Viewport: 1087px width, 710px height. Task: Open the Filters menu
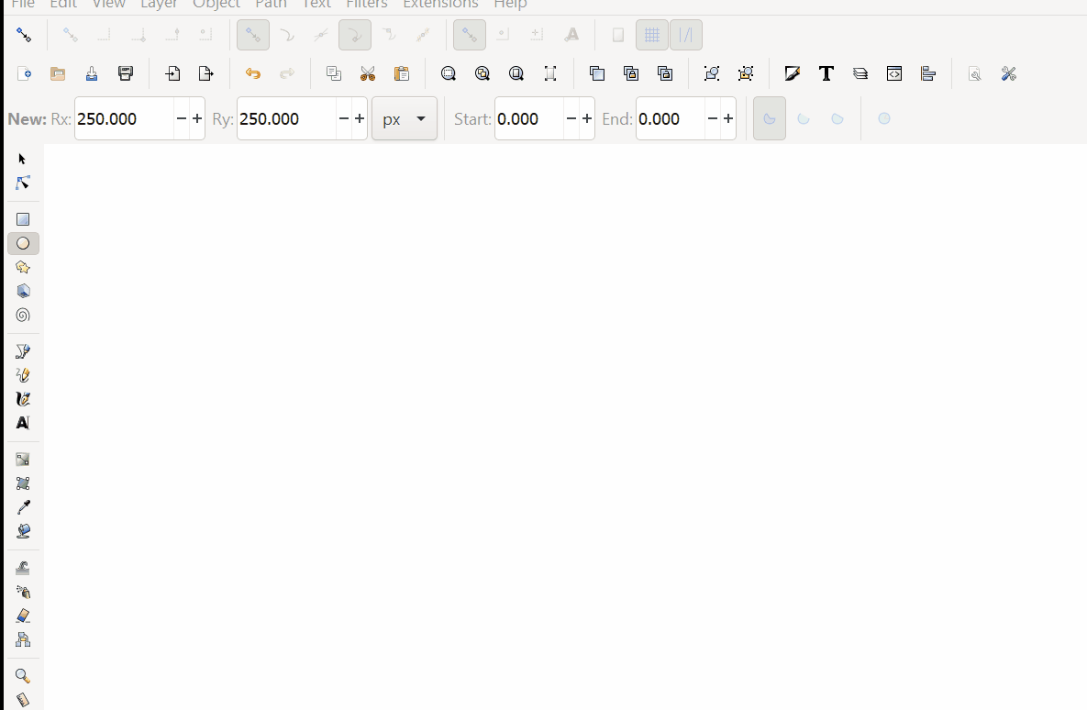click(x=367, y=5)
